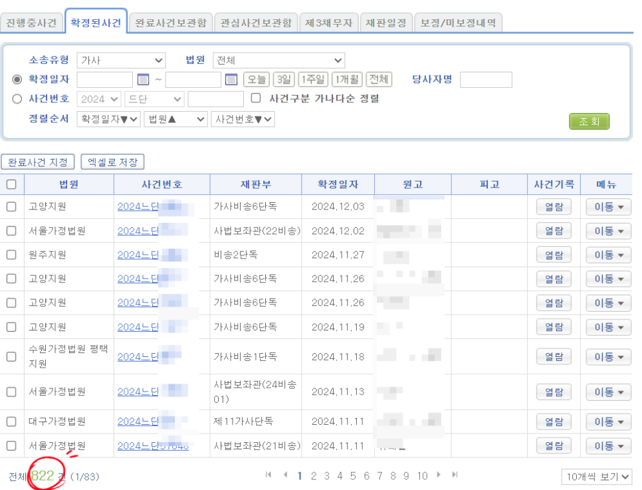This screenshot has width=642, height=490.
Task: Click 열람 in the 2024.12.03 row
Action: click(x=554, y=207)
